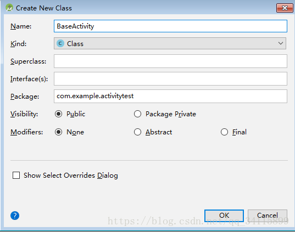Click the Name: label
Screen dimensions: 295x232
tap(21, 26)
